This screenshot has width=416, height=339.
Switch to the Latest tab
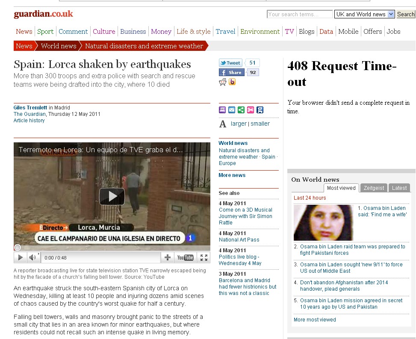(x=399, y=188)
